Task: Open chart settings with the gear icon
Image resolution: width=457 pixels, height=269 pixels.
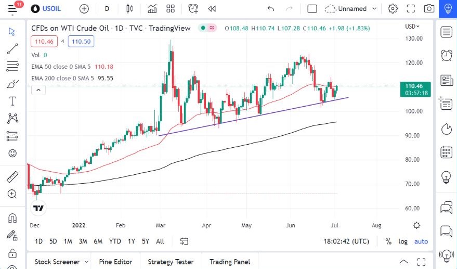Action: click(x=393, y=9)
